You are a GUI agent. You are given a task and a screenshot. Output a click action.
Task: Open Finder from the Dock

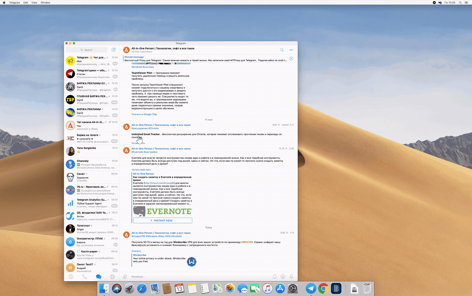104,289
